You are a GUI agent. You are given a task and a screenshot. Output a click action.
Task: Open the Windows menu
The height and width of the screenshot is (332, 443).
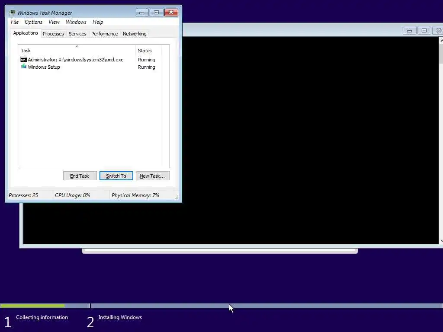tap(76, 22)
